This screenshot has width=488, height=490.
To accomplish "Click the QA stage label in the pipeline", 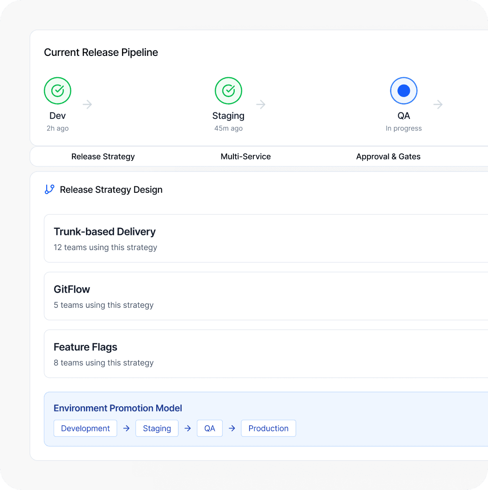I will click(403, 116).
